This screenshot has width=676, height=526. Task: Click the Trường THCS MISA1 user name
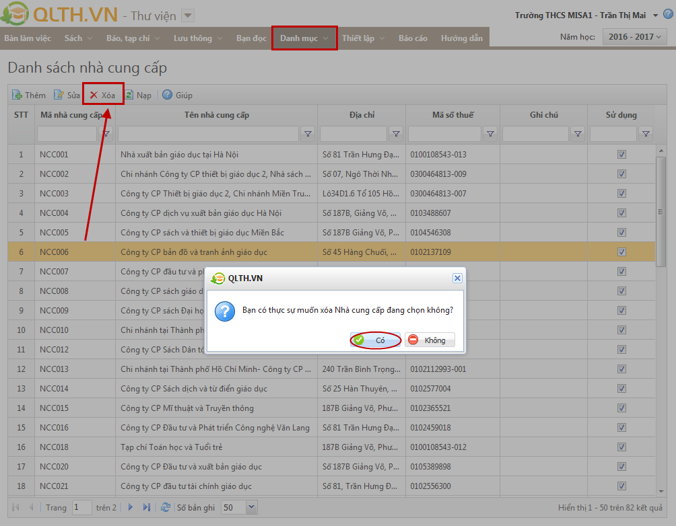point(580,15)
